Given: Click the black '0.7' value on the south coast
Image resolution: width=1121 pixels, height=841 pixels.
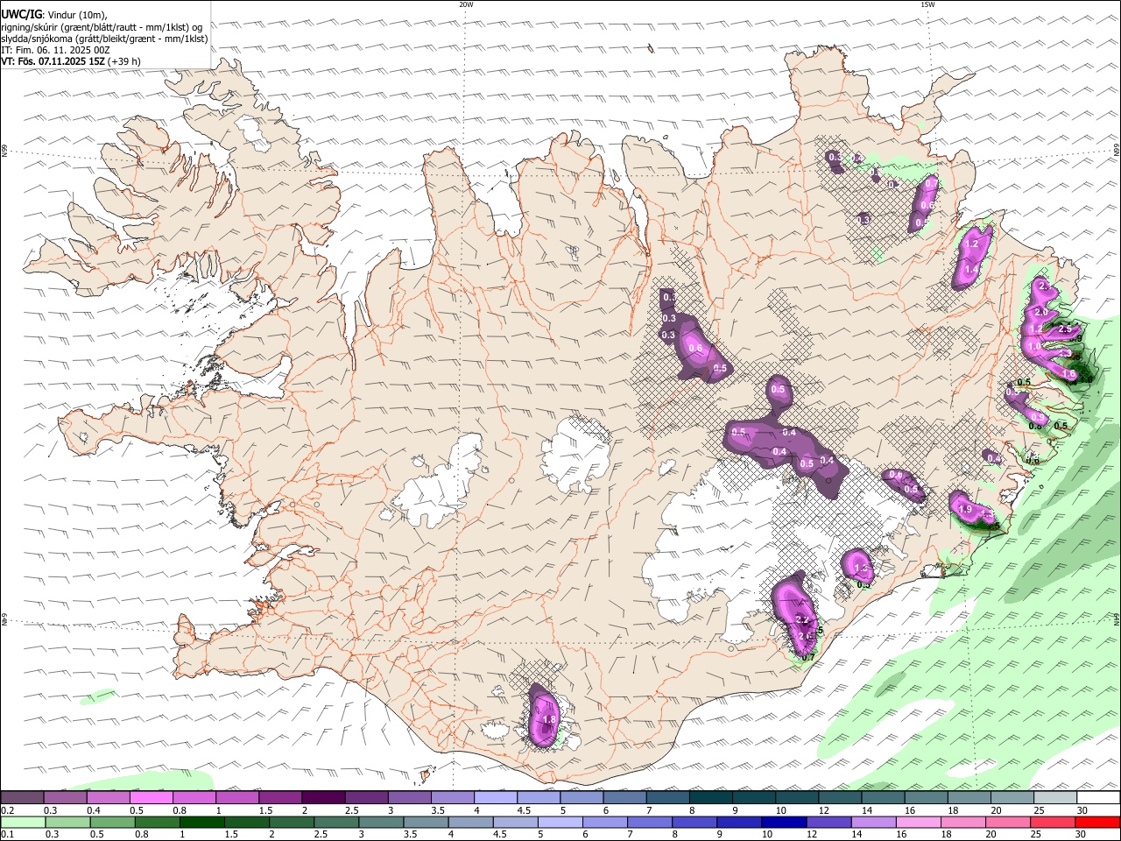Looking at the screenshot, I should pyautogui.click(x=808, y=657).
